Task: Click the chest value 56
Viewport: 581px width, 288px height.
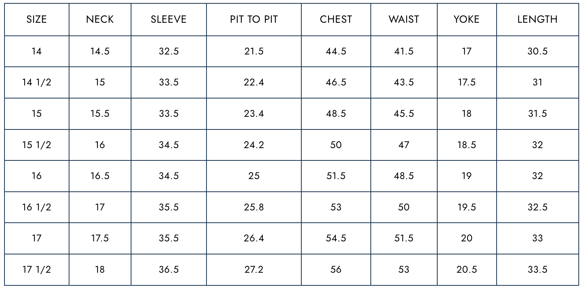Action: point(336,269)
